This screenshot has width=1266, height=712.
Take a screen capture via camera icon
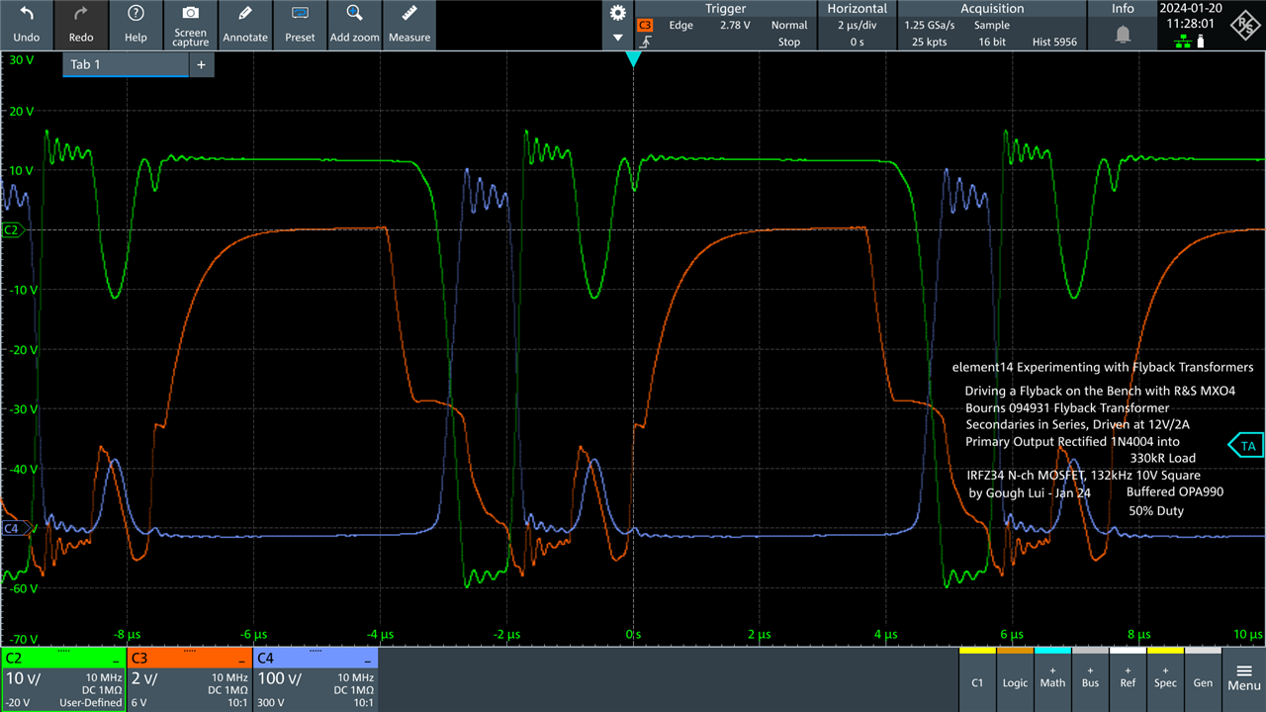(x=191, y=12)
